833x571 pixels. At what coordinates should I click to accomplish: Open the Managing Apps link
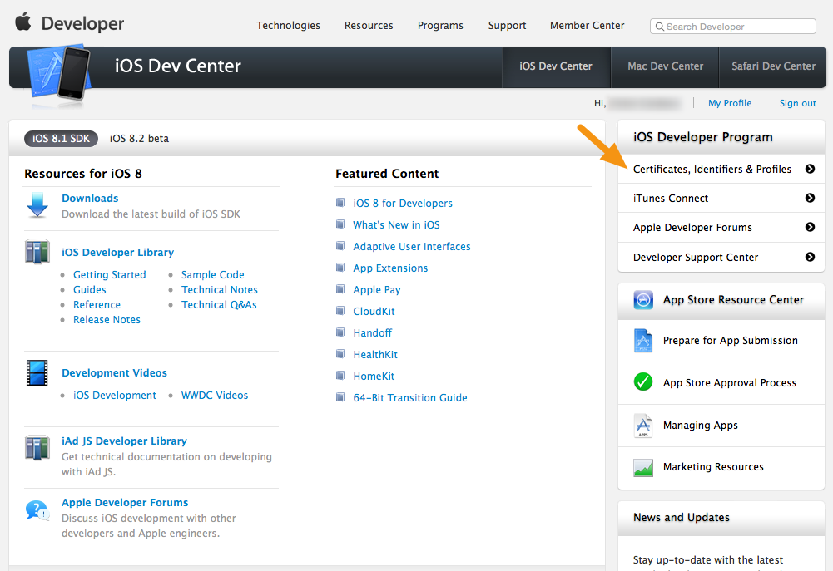click(700, 426)
